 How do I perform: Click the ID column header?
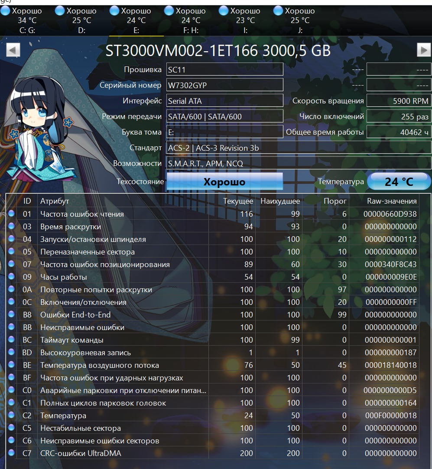27,201
